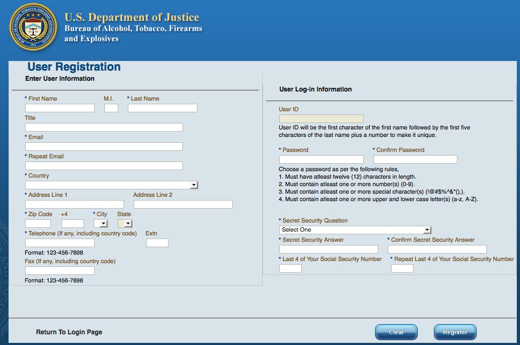Click the Confirm Password field
This screenshot has height=345, width=520.
tap(415, 159)
